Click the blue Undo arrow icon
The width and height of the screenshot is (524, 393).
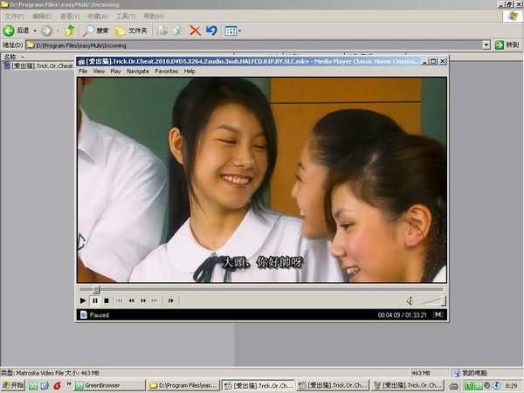coord(211,31)
